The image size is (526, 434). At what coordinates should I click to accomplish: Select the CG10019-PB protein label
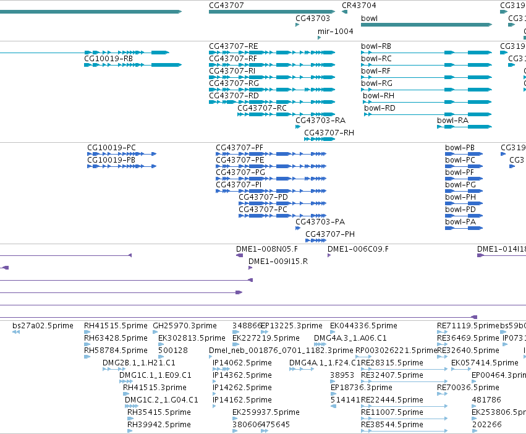111,160
